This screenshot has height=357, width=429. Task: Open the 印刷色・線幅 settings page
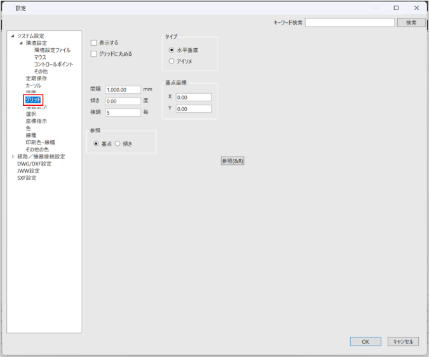(x=40, y=143)
